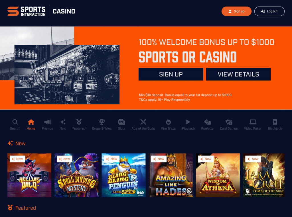Open the Hellvis Wild game thumbnail

pyautogui.click(x=29, y=175)
